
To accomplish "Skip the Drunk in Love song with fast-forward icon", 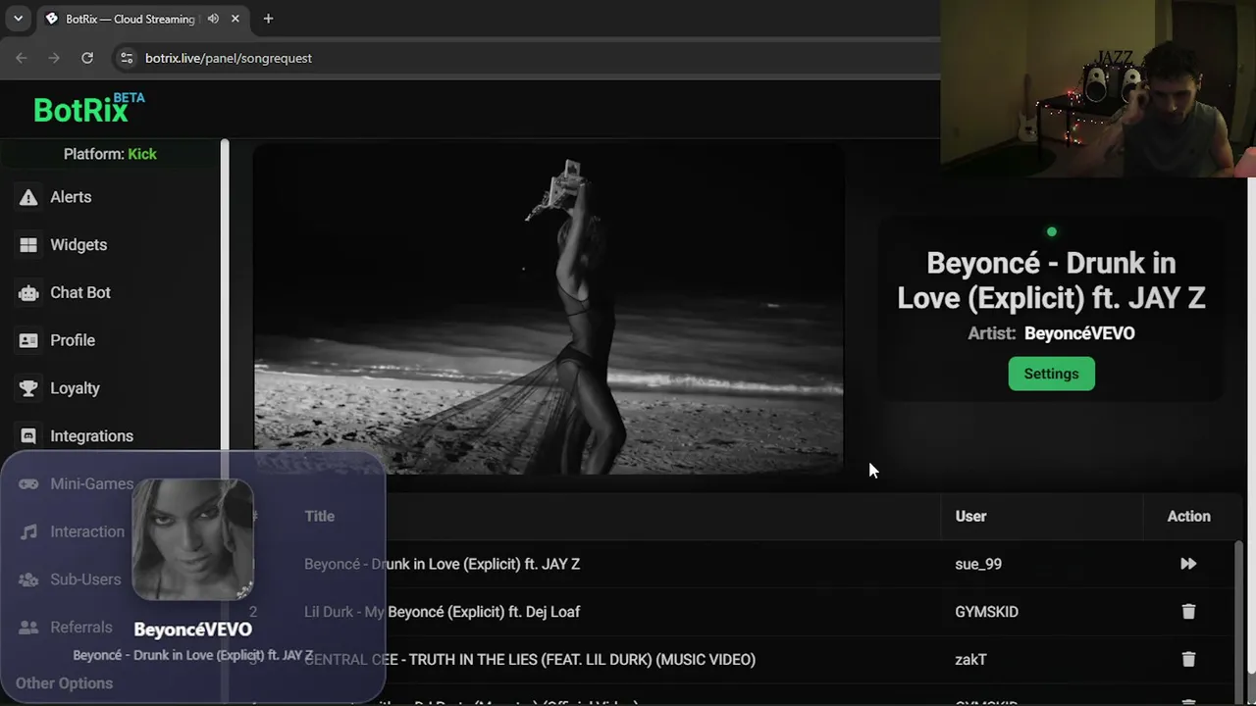I will (x=1188, y=564).
